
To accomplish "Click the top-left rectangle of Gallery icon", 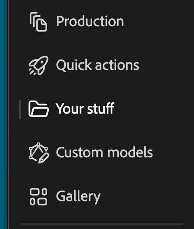I will 35,191.
